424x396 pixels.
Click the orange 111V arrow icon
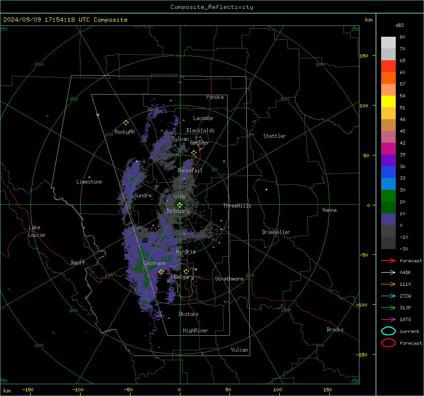click(388, 284)
